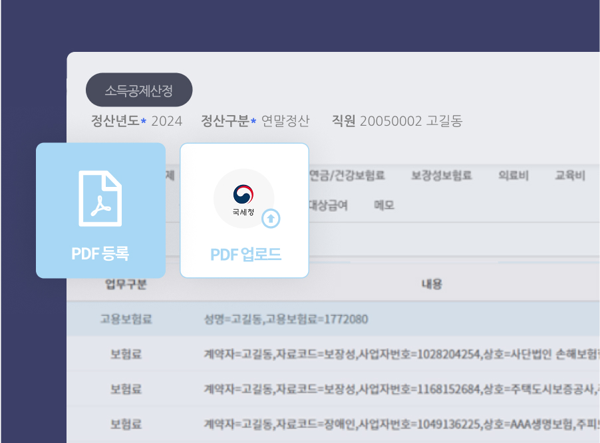
Task: Click the 소득공제산정 header button
Action: point(138,90)
